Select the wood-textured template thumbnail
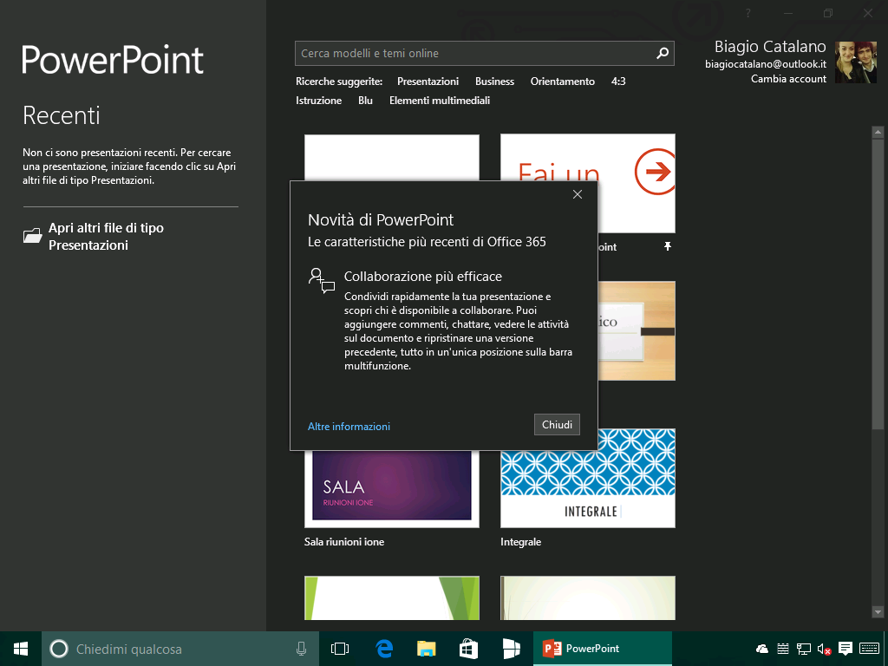The height and width of the screenshot is (666, 888). click(637, 330)
